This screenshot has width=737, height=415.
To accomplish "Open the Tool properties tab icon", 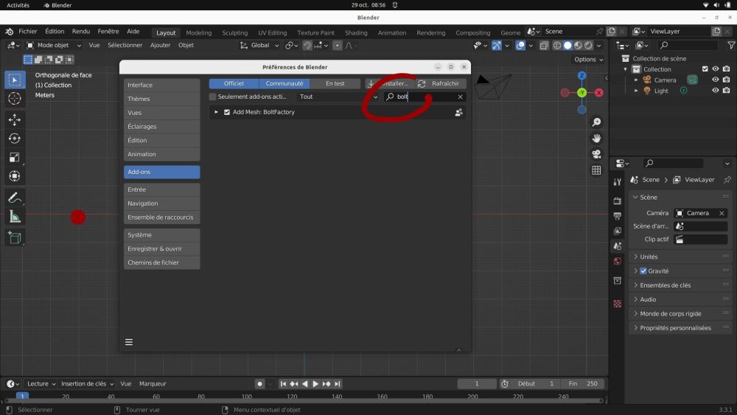I will coord(618,182).
